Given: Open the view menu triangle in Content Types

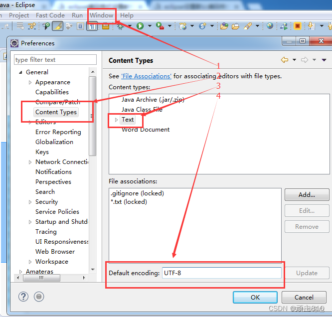Looking at the screenshot, I should pyautogui.click(x=324, y=60).
